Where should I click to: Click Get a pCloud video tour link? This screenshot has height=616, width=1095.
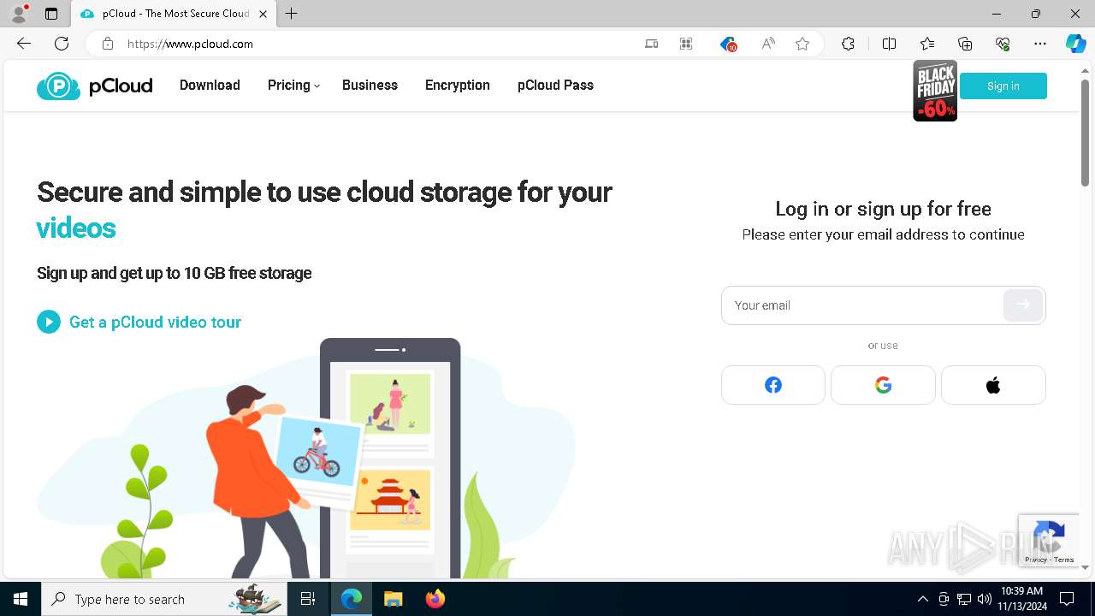coord(155,322)
